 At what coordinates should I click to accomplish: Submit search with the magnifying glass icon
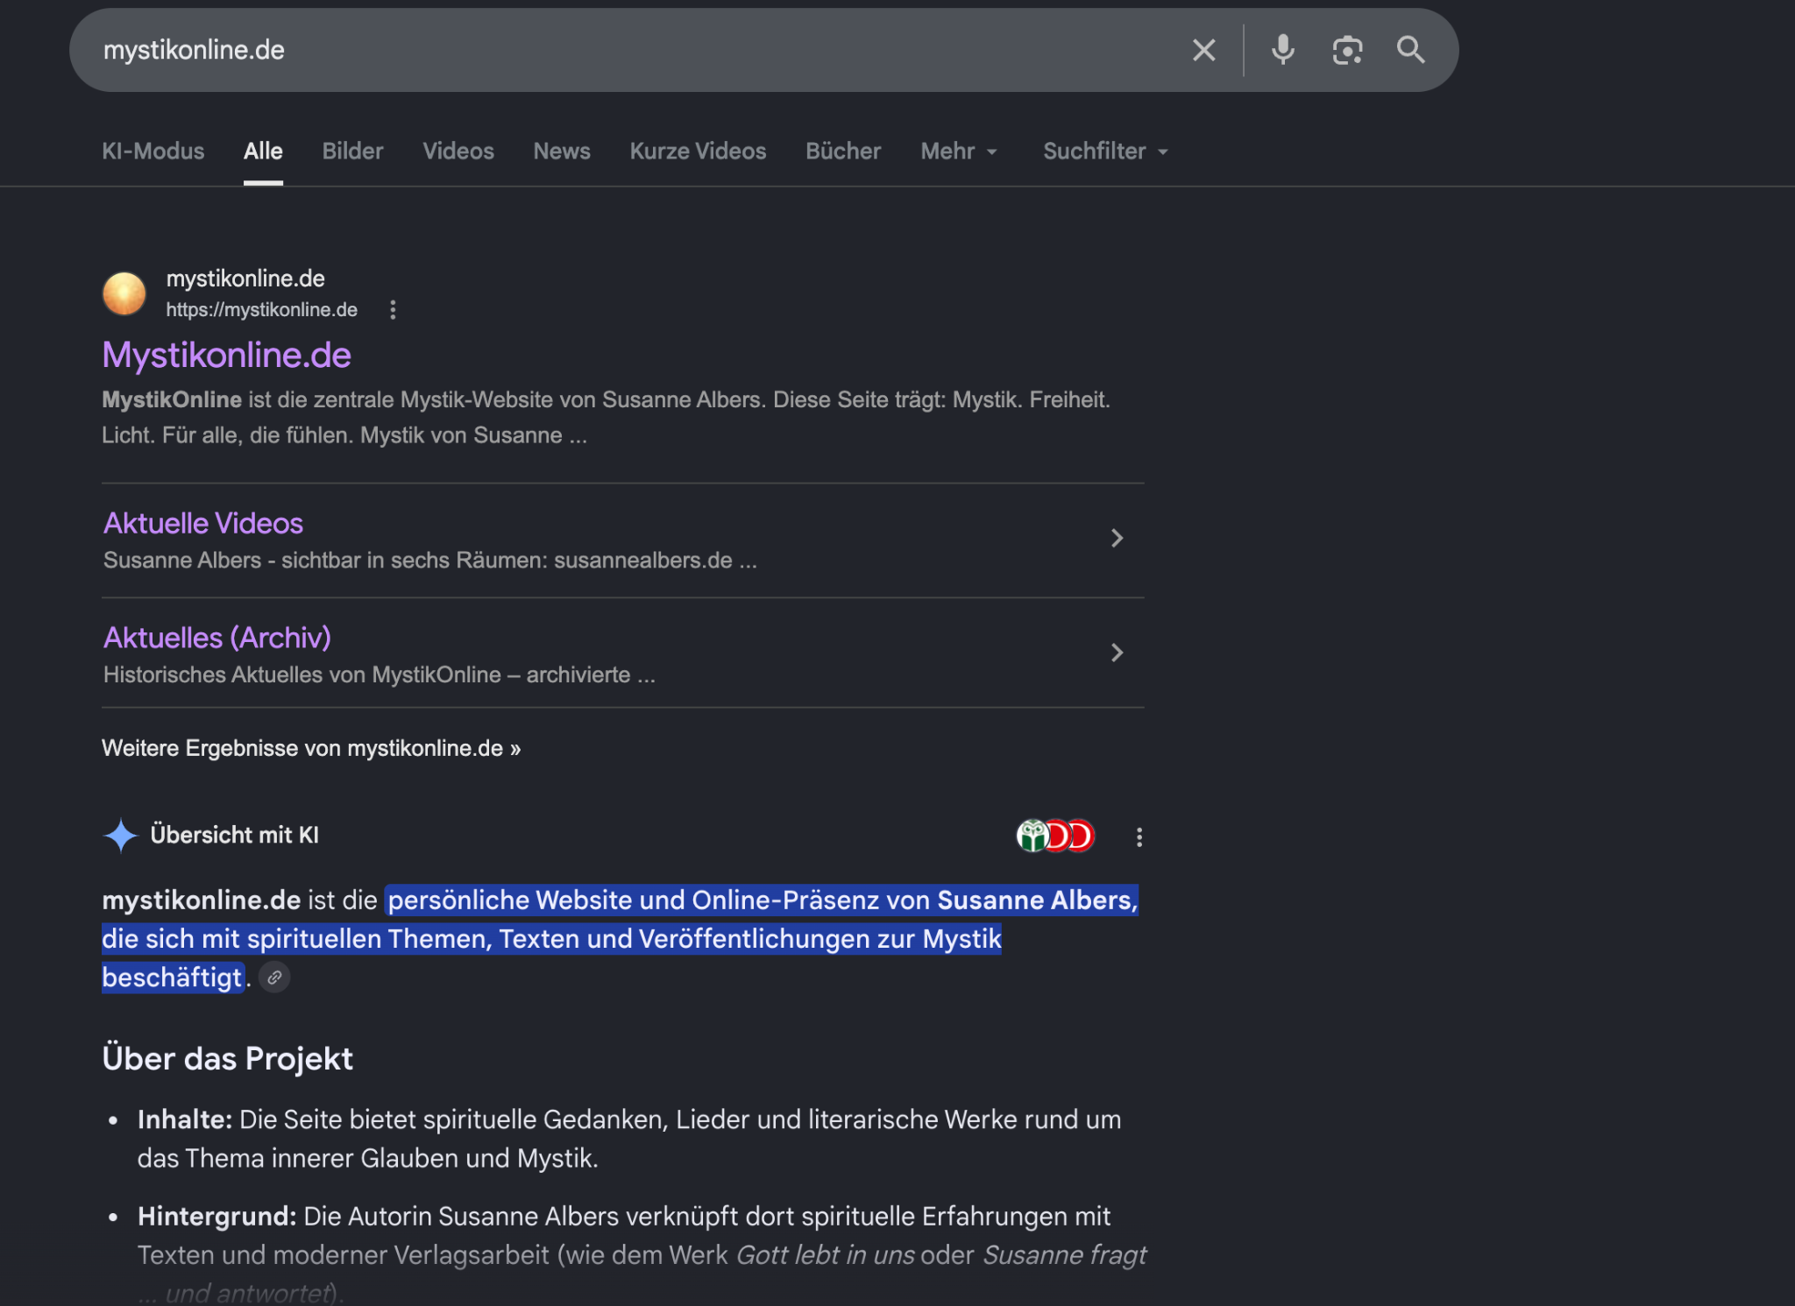(1410, 50)
